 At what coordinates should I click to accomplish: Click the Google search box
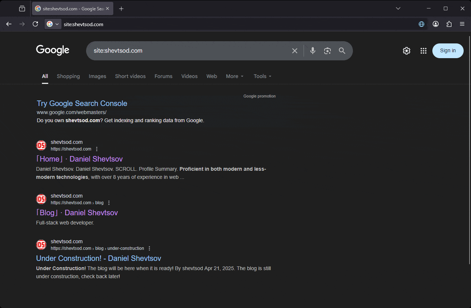tap(190, 51)
